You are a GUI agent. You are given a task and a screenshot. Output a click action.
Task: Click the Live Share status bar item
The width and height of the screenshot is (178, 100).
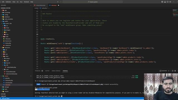tap(6, 98)
